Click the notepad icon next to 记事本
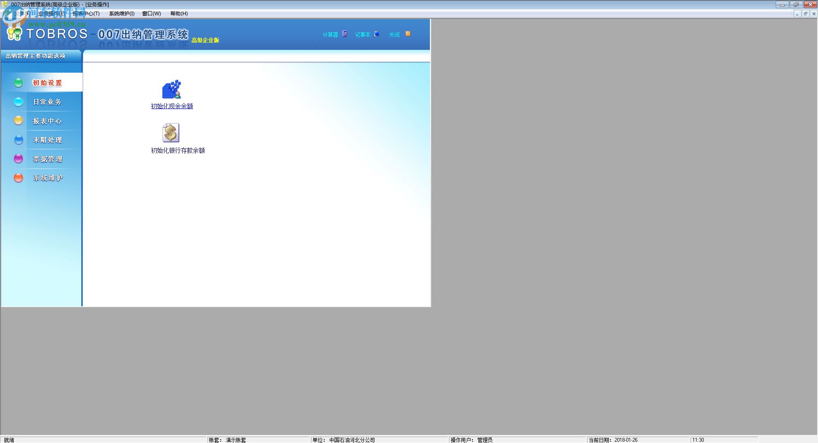Viewport: 818px width, 443px height. [x=377, y=34]
